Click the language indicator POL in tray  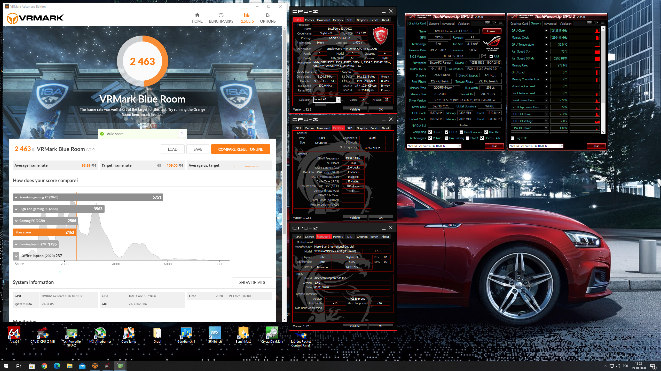625,366
